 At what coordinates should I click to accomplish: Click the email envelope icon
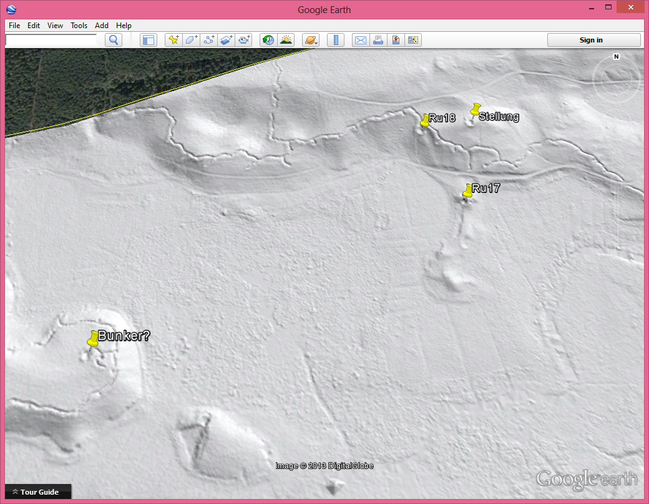(x=360, y=40)
